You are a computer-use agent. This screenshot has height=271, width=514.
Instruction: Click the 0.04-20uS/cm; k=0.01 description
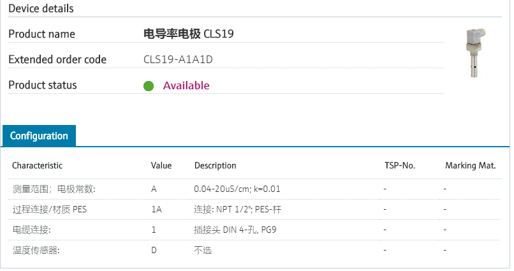pyautogui.click(x=237, y=189)
